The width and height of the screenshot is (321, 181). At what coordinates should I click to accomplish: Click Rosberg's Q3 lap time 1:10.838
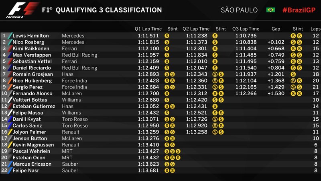point(246,42)
